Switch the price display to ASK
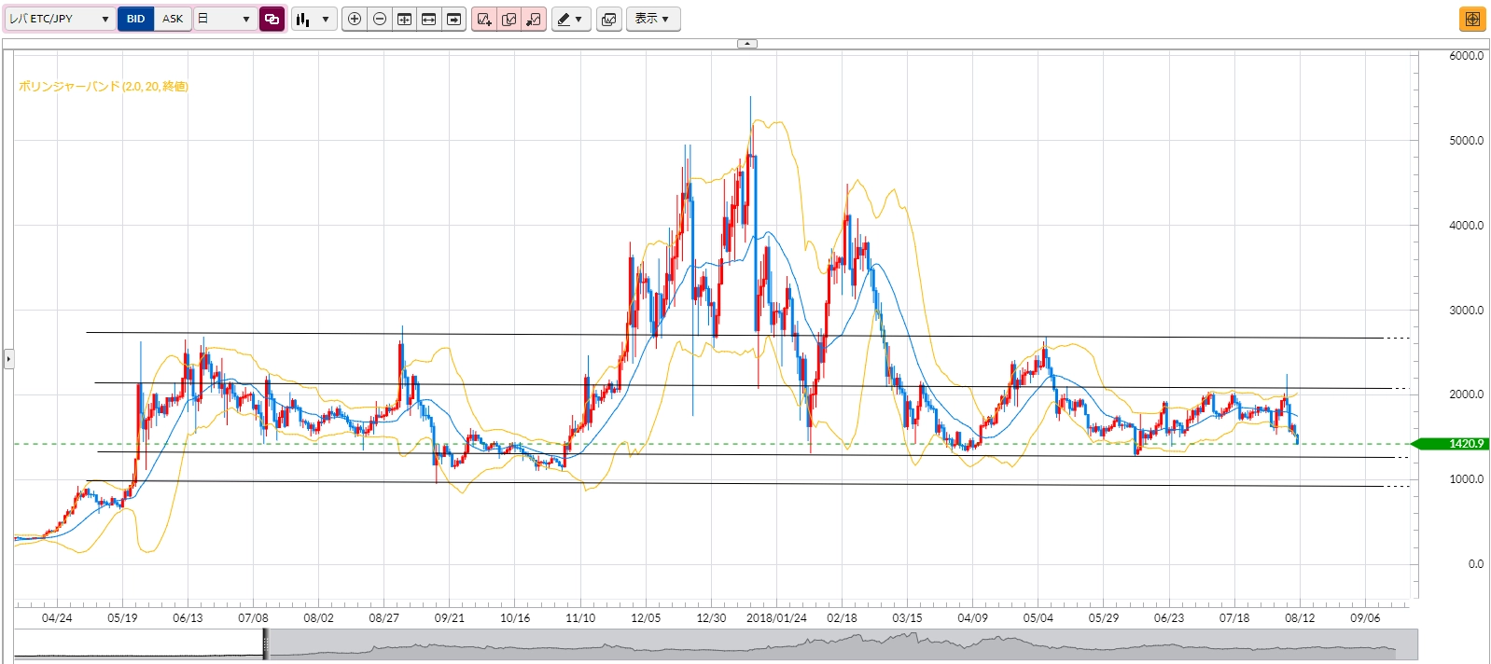 pos(173,19)
